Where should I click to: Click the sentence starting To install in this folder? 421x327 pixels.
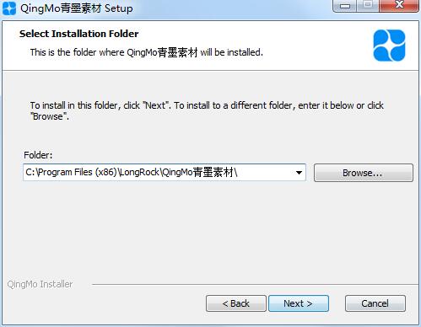207,110
